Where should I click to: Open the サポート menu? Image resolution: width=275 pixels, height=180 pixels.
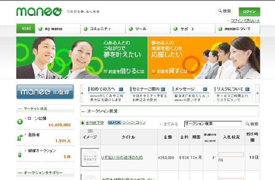click(192, 29)
